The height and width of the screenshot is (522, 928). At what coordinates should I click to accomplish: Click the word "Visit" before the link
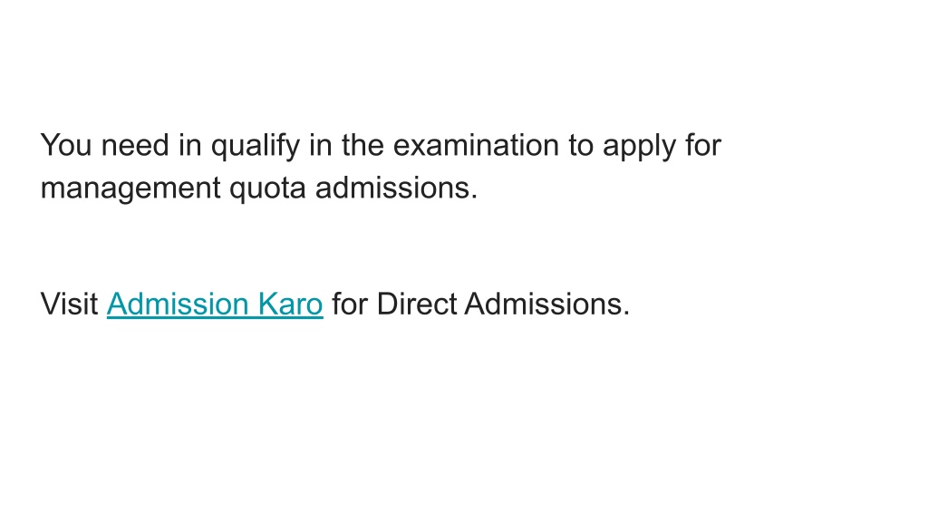(x=69, y=304)
